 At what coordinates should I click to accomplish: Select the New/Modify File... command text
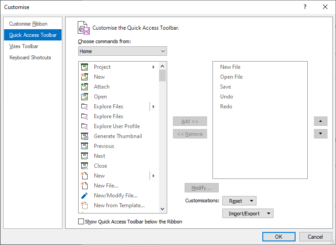(x=116, y=196)
